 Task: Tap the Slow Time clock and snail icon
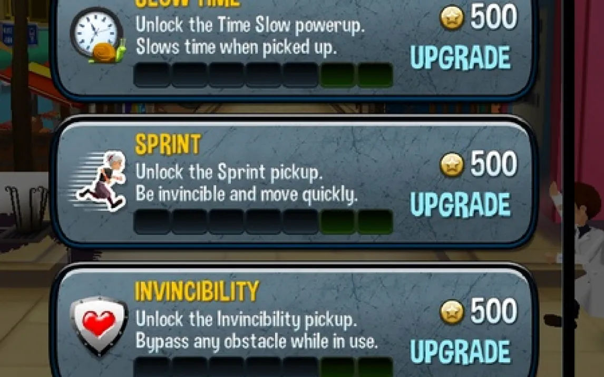pyautogui.click(x=98, y=35)
